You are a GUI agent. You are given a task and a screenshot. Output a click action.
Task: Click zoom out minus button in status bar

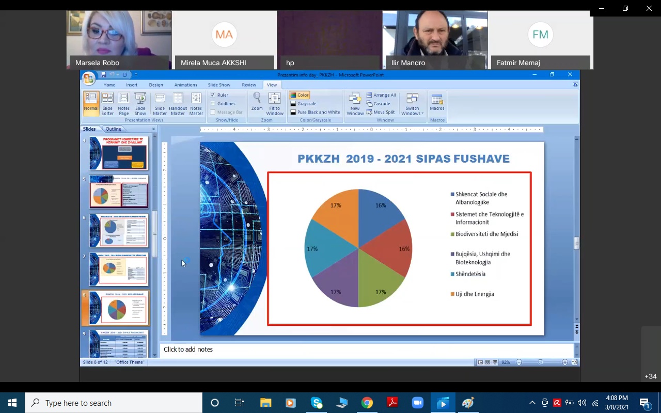coord(519,362)
